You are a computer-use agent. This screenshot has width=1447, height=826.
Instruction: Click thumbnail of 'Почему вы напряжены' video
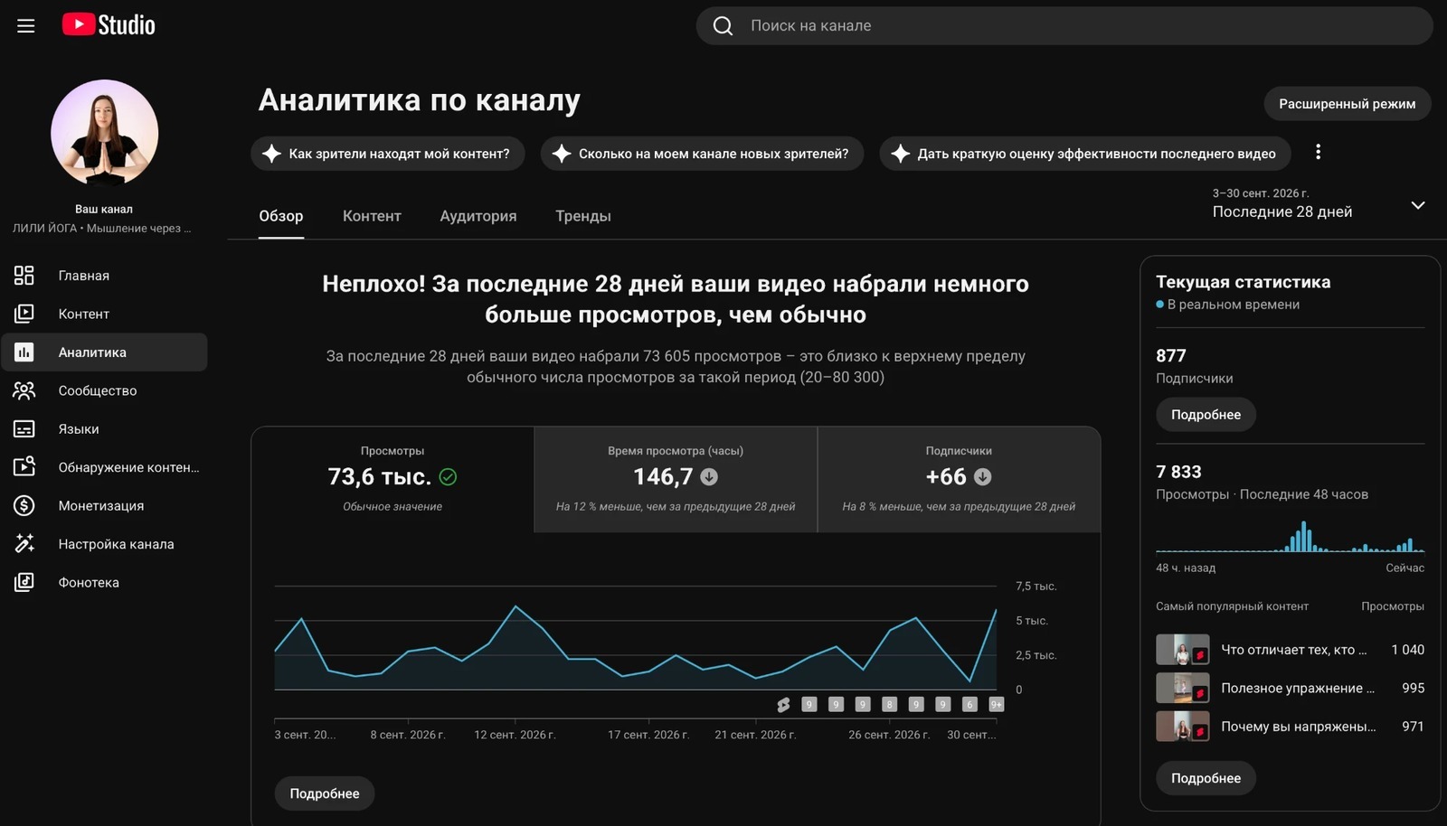(x=1183, y=727)
